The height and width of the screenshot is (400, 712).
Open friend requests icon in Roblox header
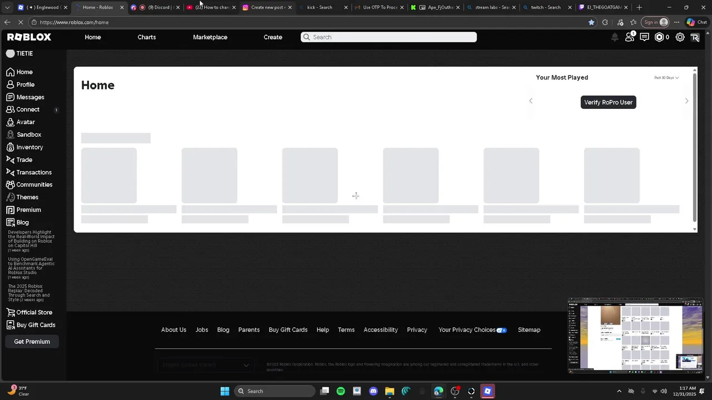tap(630, 37)
